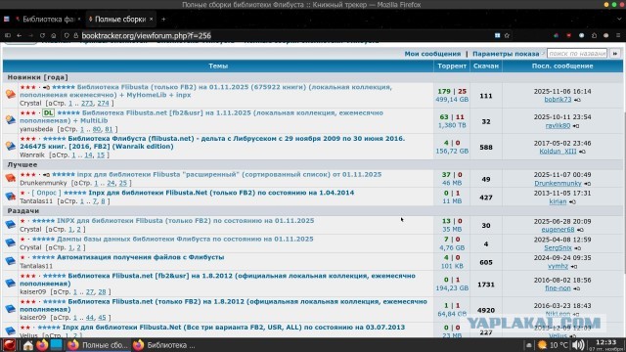Image resolution: width=626 pixels, height=352 pixels.
Task: Open the extensions puzzle icon in toolbar
Action: pos(594,35)
